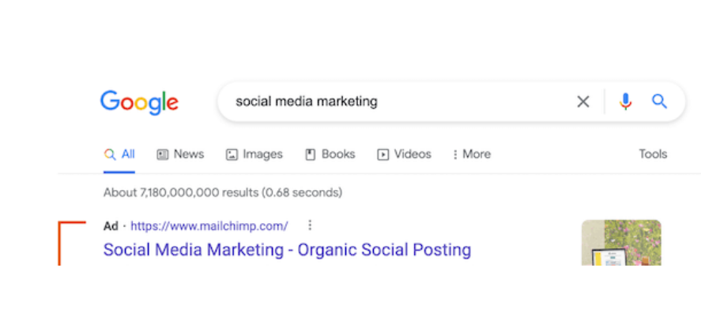
Task: Click the blue magnifier search icon
Action: click(x=659, y=102)
